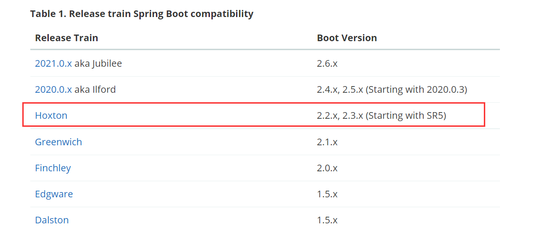Select the 2.6.x boot version cell
544x247 pixels.
pyautogui.click(x=327, y=63)
